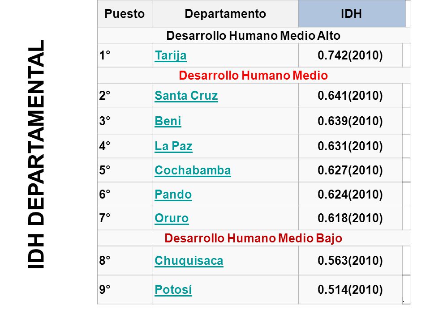Select the red Desarrollo Humano Medio heading
430x322 pixels.
point(254,75)
